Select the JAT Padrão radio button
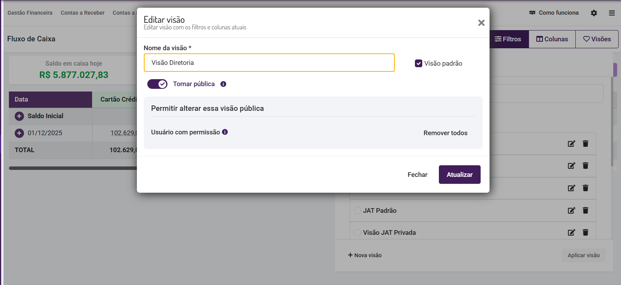 (x=358, y=210)
